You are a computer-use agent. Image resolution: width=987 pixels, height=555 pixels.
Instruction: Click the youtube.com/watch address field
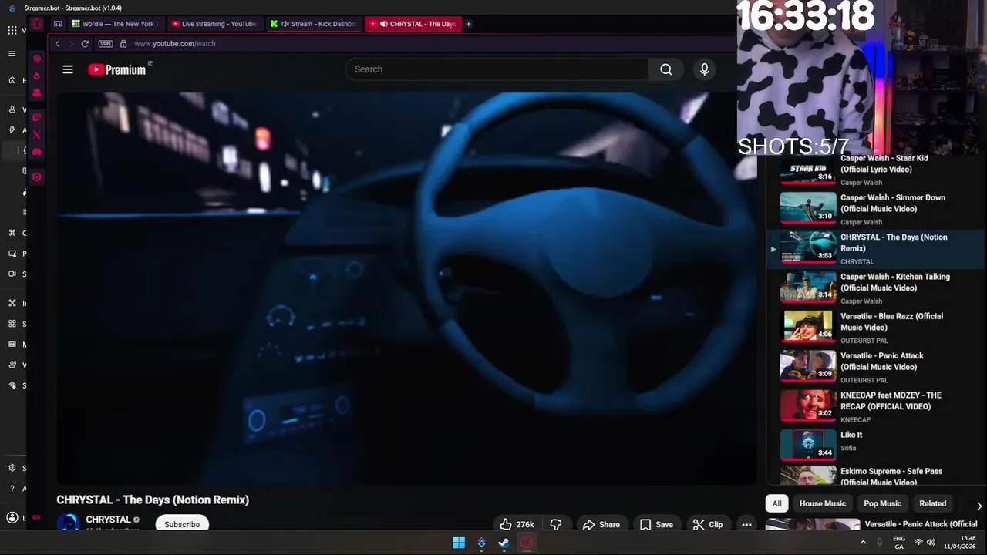pos(175,44)
